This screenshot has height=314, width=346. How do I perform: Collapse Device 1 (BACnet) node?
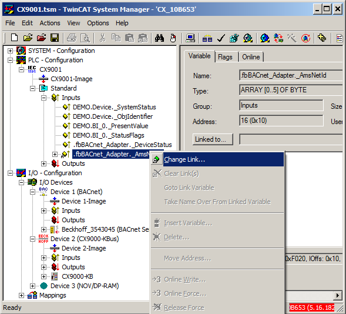click(x=33, y=192)
